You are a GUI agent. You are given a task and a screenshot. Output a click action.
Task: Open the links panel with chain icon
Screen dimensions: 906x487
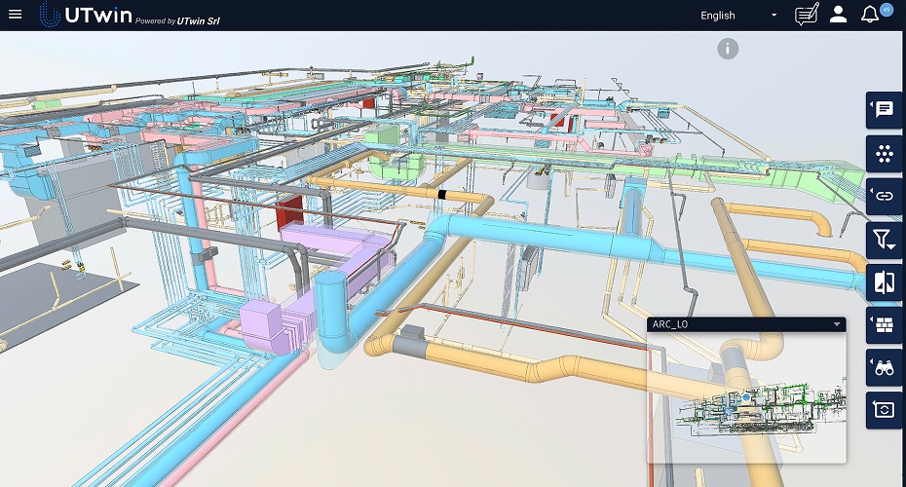coord(884,196)
